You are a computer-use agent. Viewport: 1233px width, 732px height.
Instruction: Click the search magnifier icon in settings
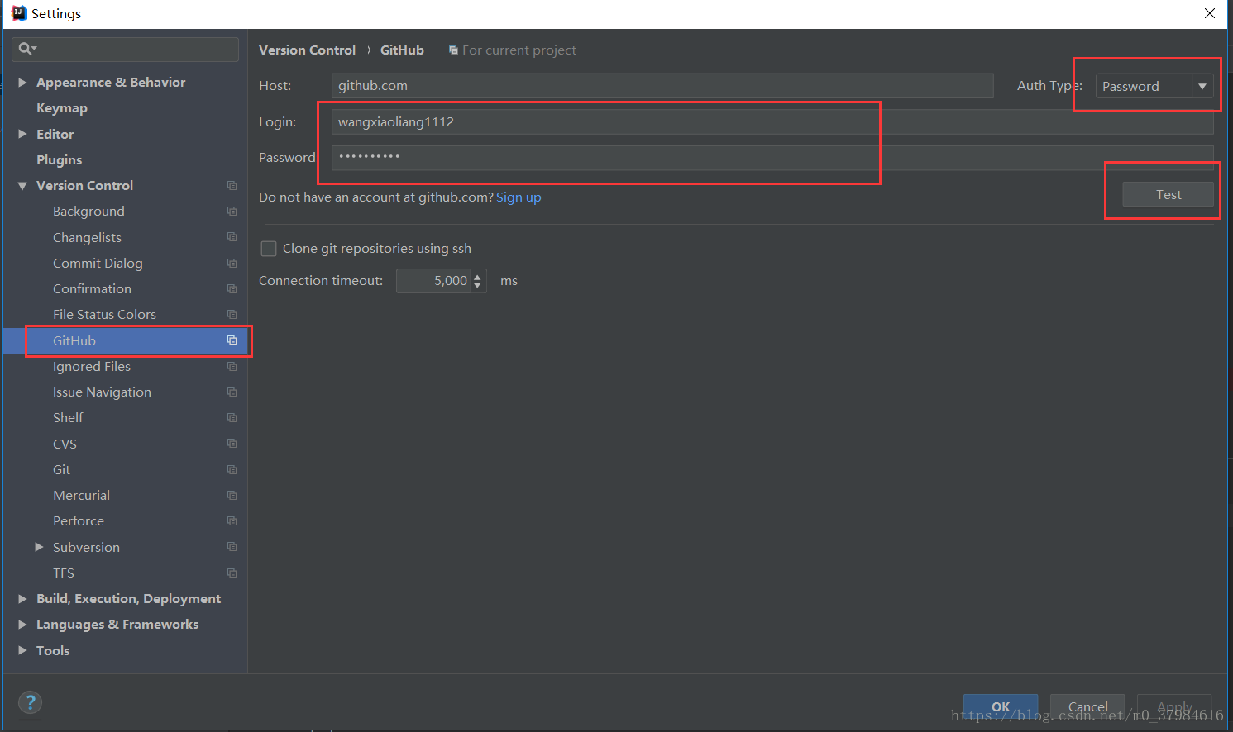[x=26, y=49]
